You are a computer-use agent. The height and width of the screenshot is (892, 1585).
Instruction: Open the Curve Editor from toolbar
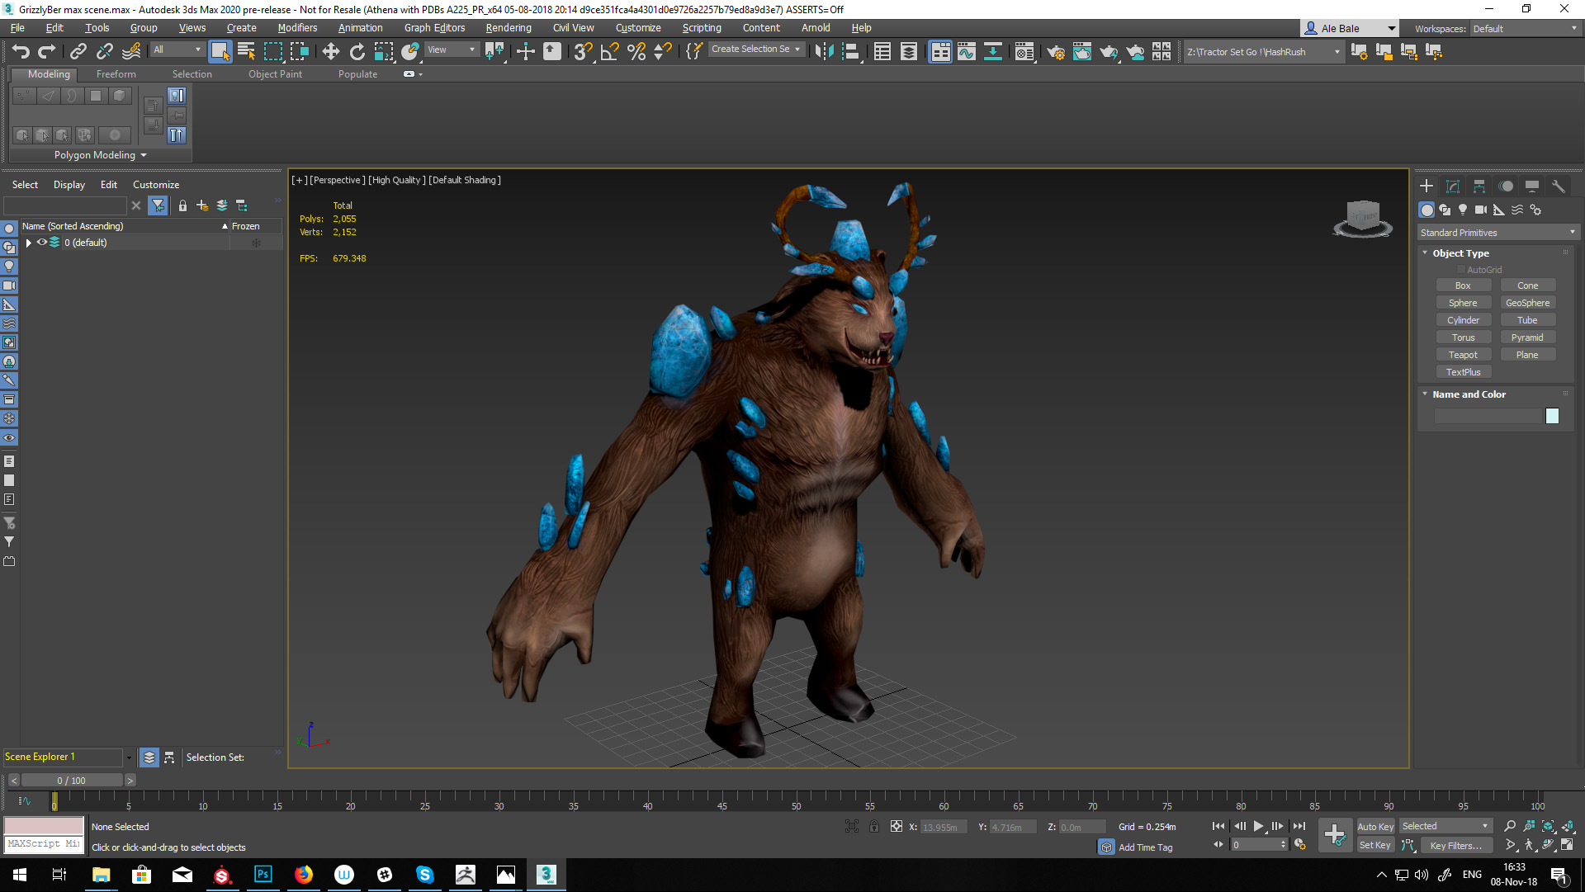[x=967, y=51]
